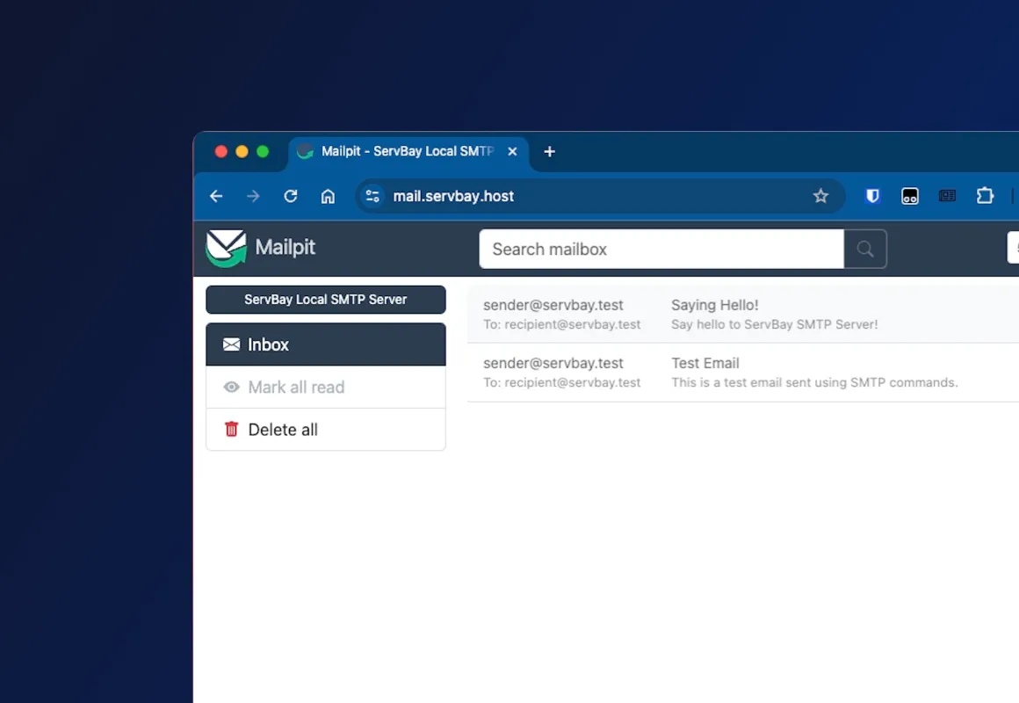Click the magnifier search button
Screen dimensions: 1019x703
(865, 250)
